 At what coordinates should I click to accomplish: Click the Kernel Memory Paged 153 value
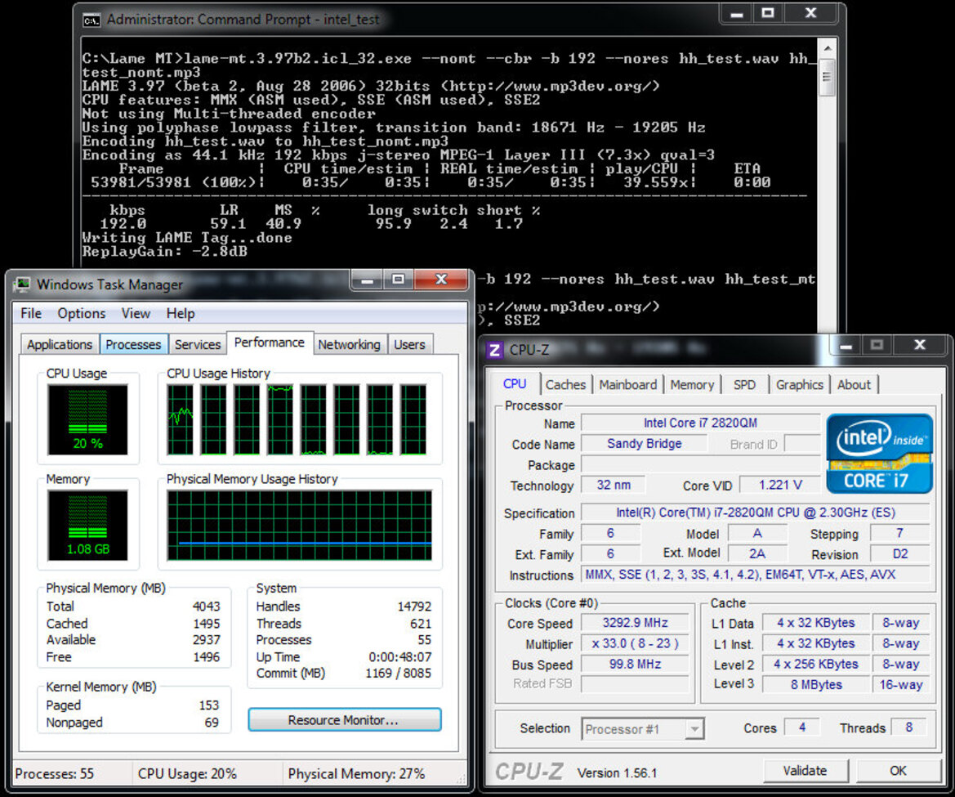(x=209, y=705)
